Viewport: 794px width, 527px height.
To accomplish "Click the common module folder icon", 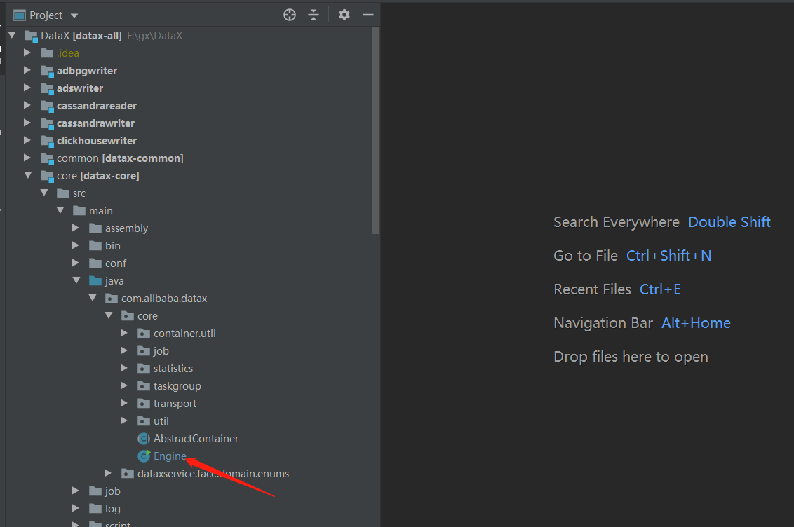I will tap(47, 159).
